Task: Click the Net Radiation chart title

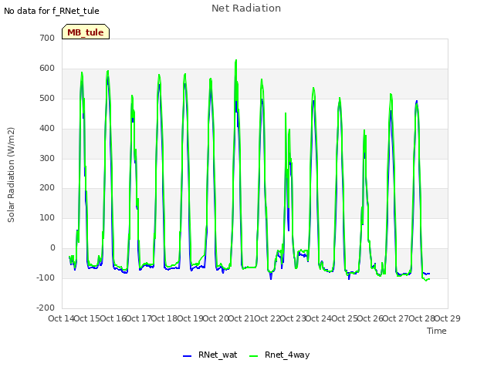Action: click(246, 8)
